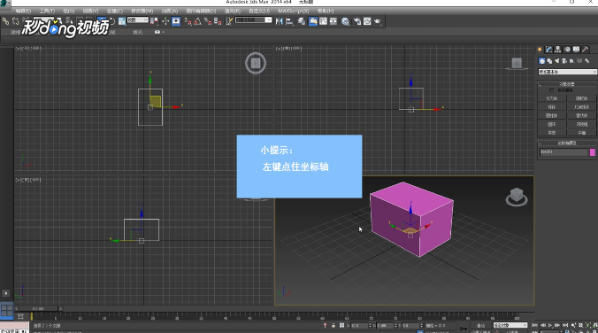
Task: Select Helpers category in Create panel
Action: point(571,61)
